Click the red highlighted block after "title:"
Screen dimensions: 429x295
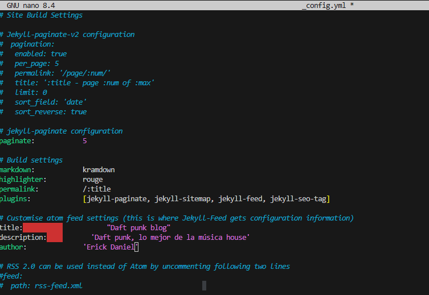(x=43, y=228)
